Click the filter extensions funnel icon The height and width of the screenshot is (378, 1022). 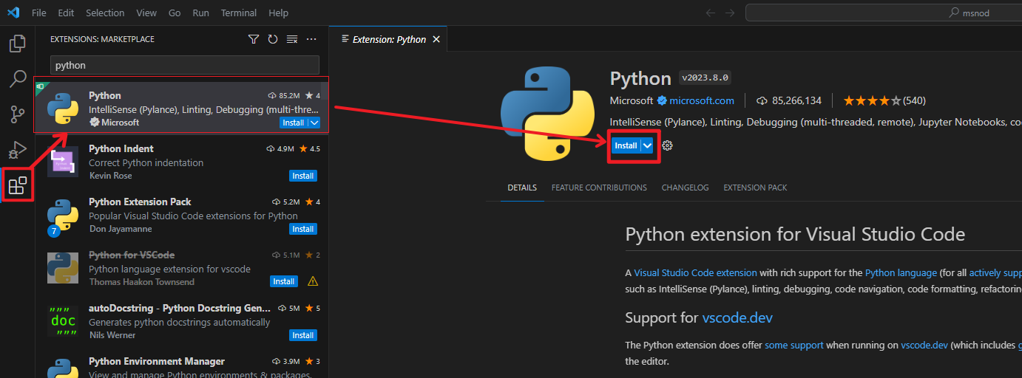(x=254, y=39)
